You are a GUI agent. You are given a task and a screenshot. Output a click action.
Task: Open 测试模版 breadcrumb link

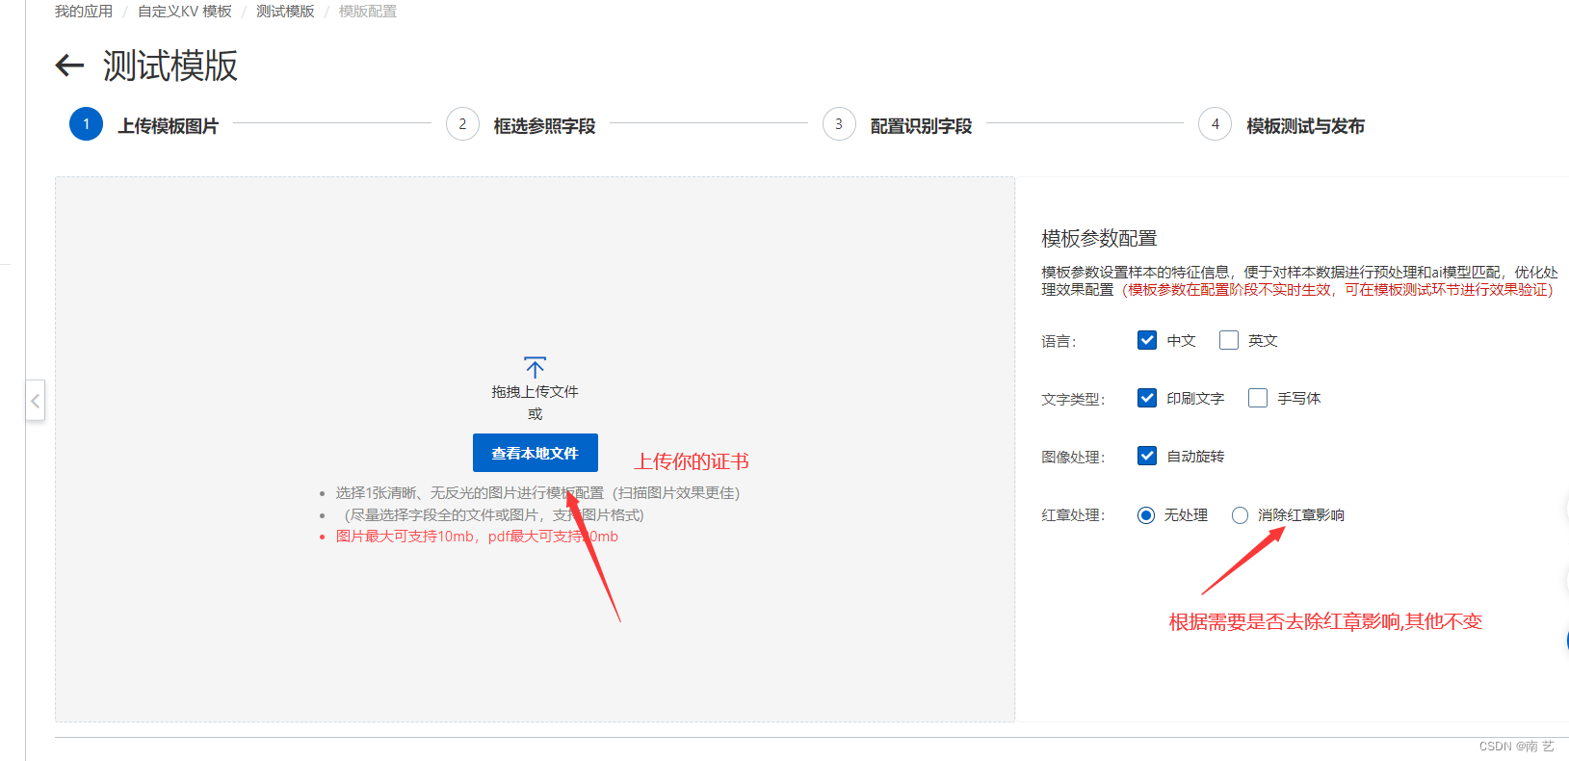coord(285,12)
